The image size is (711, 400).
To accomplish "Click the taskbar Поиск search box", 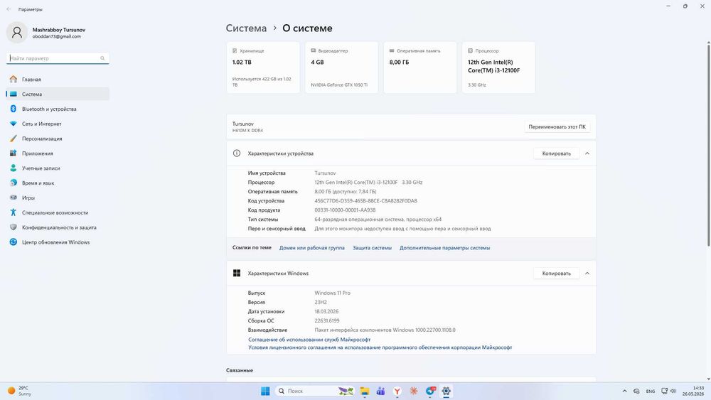I will coord(315,391).
